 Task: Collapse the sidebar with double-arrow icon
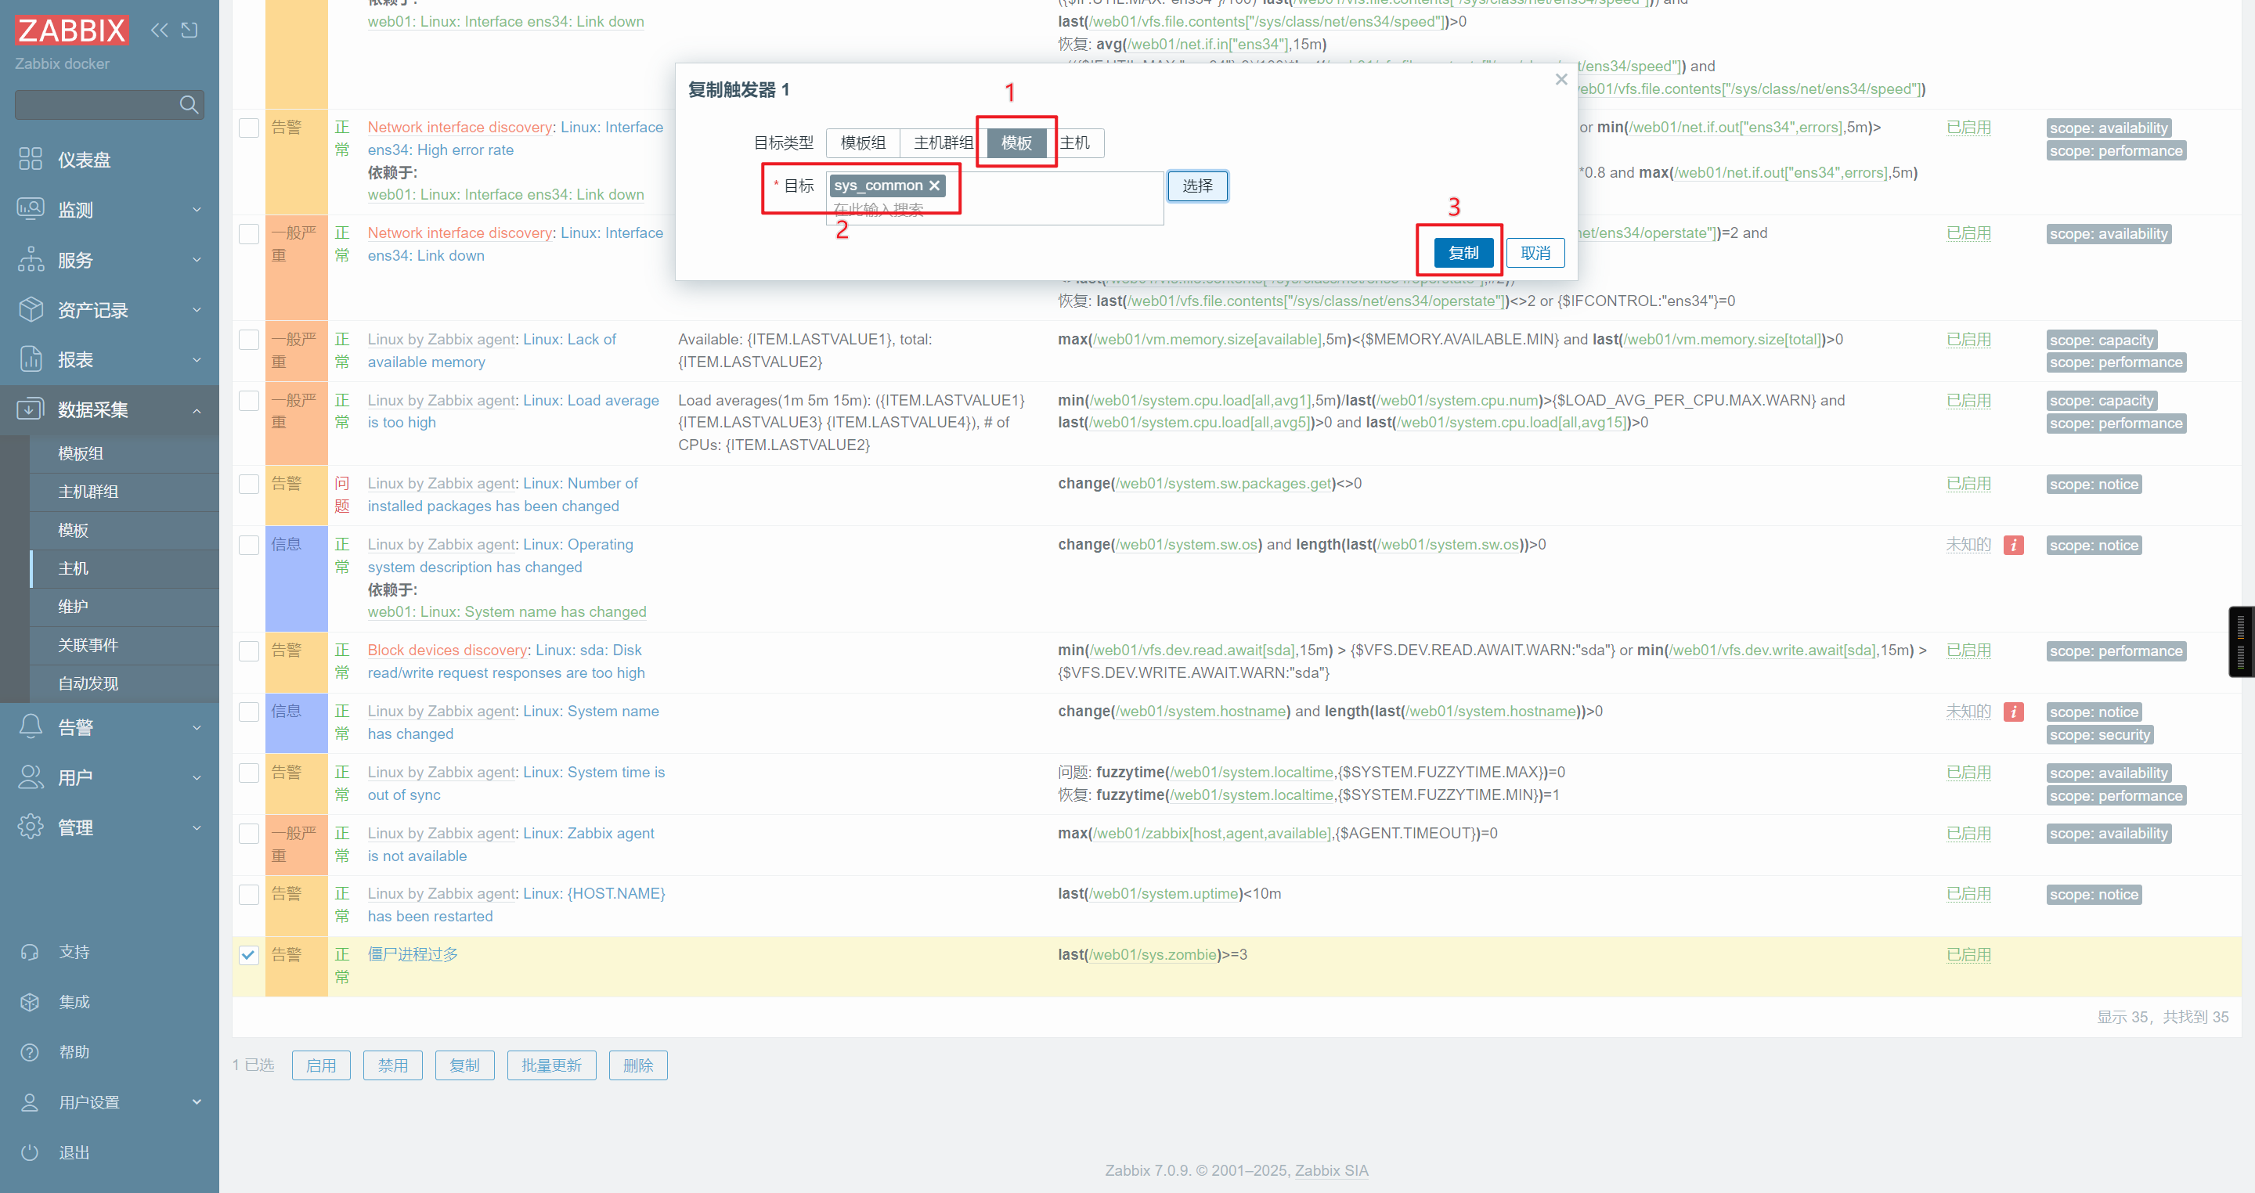pos(159,31)
